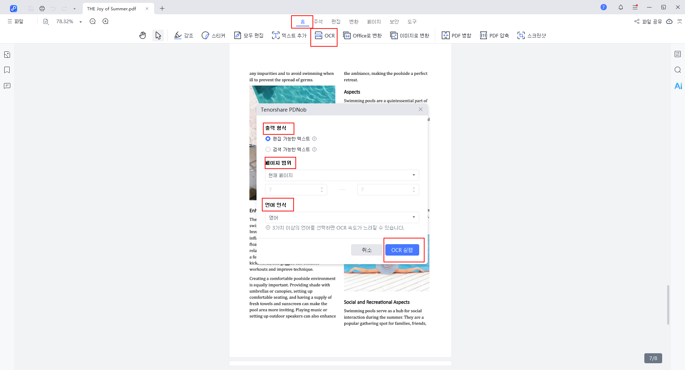Click the save icon in title bar
The image size is (685, 370).
point(31,9)
